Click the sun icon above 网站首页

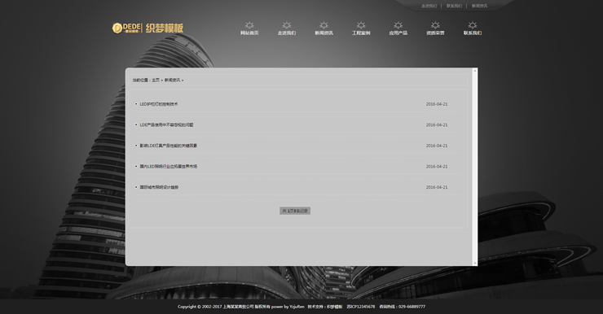[x=249, y=25]
